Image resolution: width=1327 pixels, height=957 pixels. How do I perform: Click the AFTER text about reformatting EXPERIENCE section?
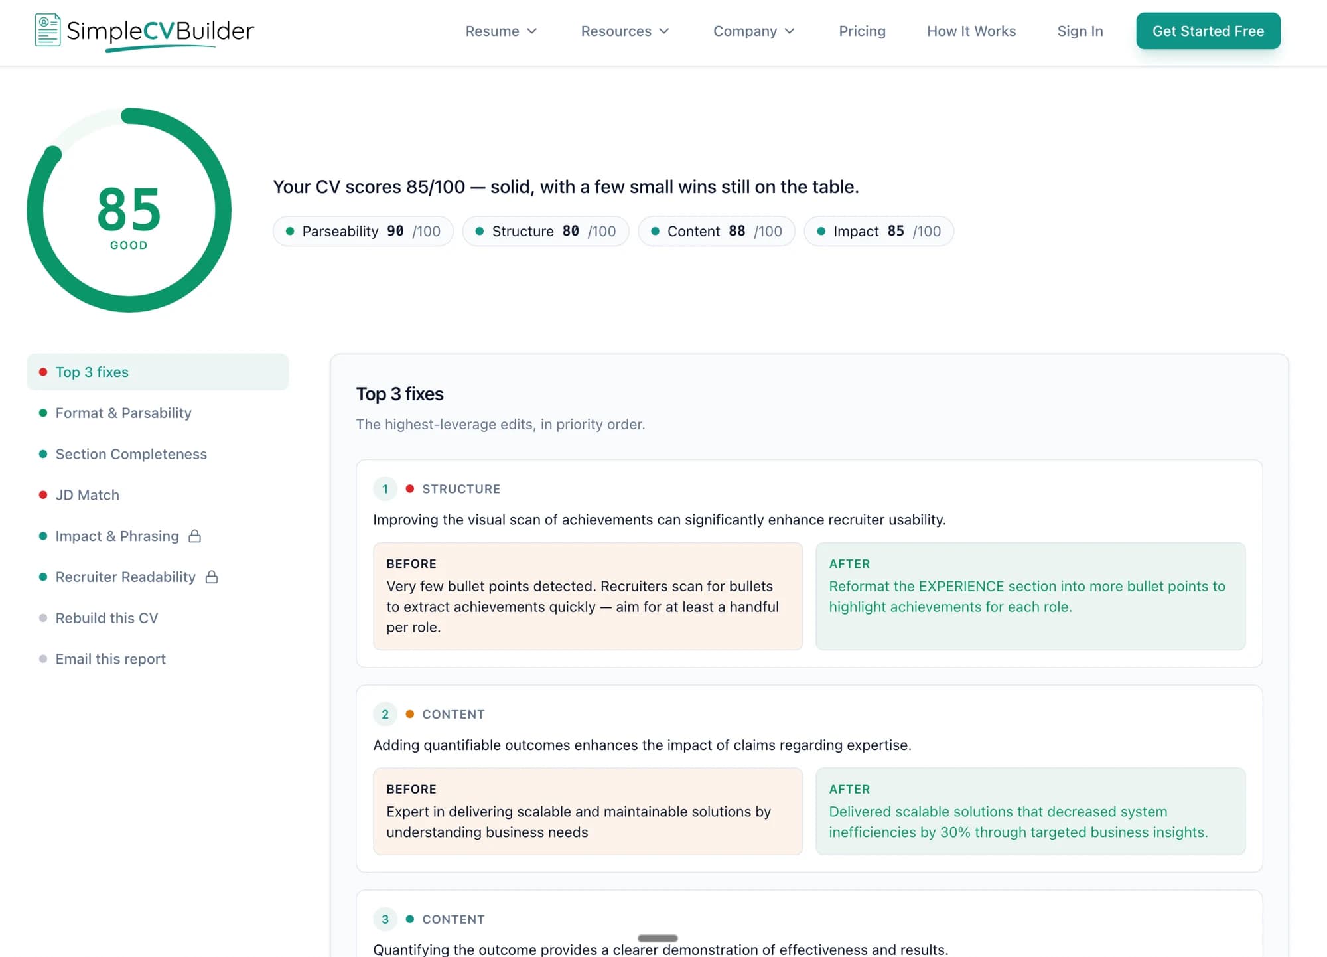click(x=1026, y=597)
